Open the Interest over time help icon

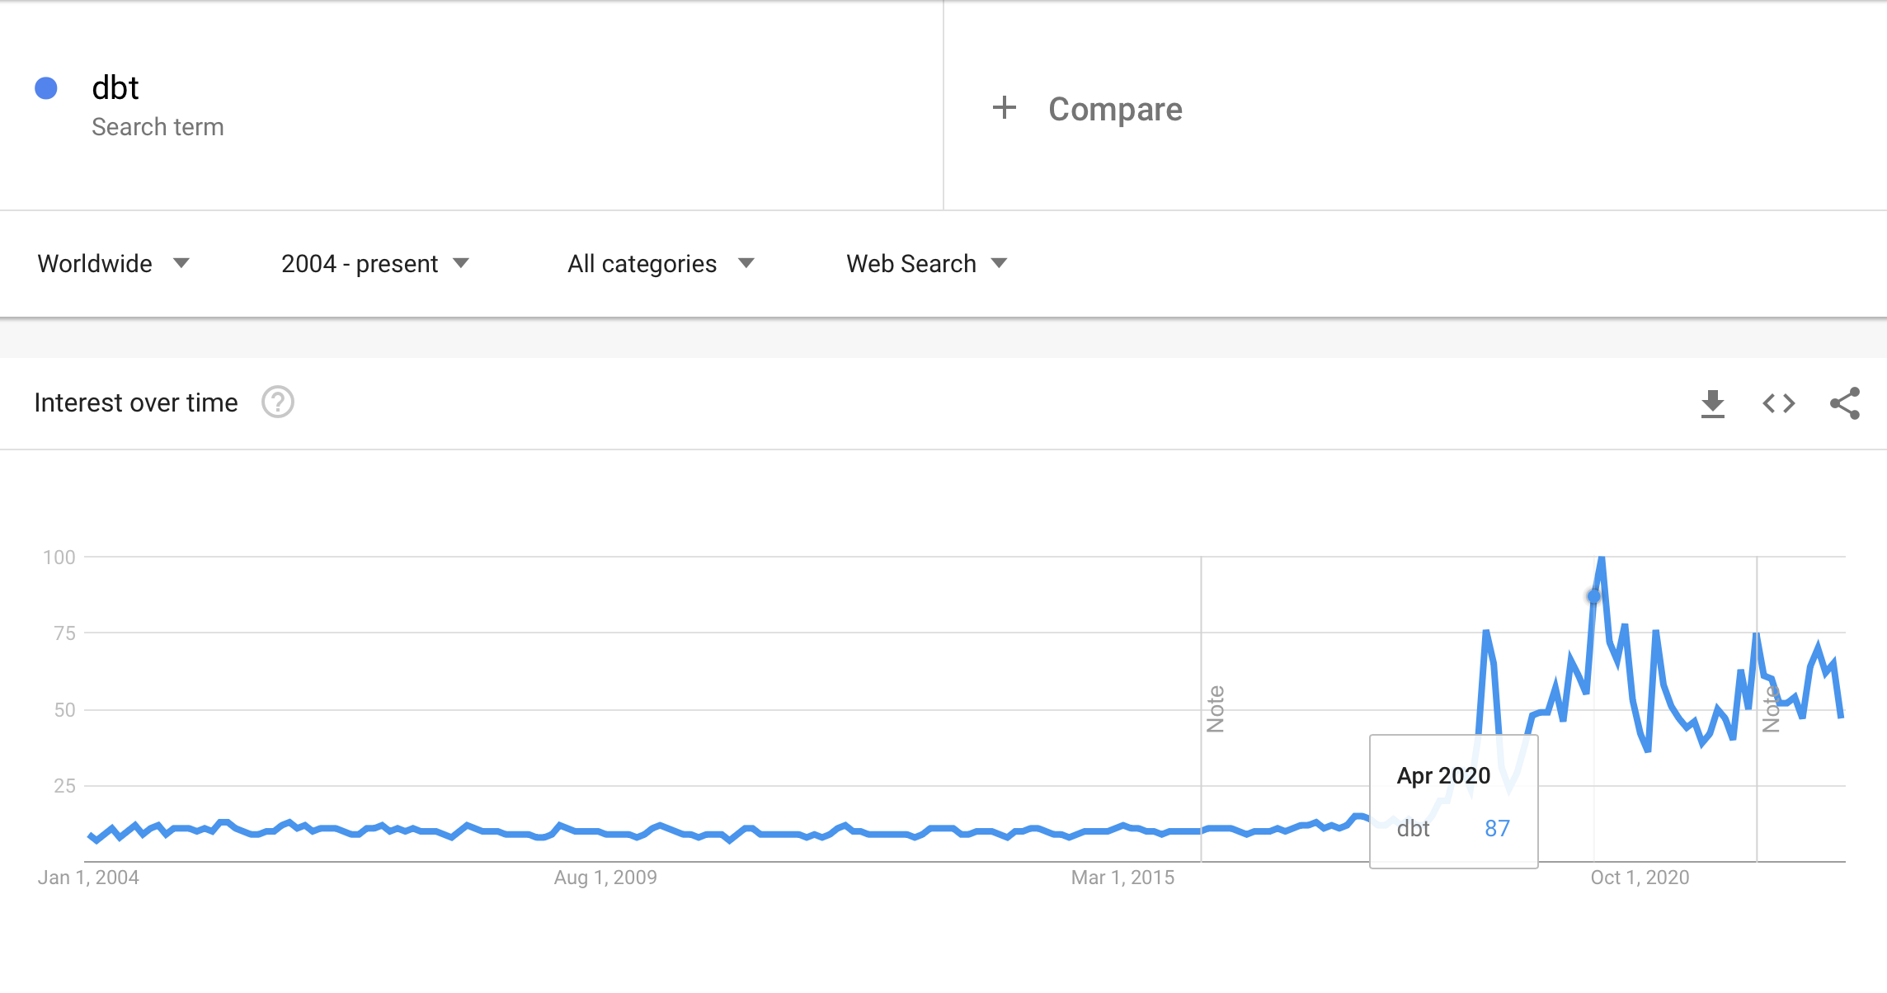278,402
